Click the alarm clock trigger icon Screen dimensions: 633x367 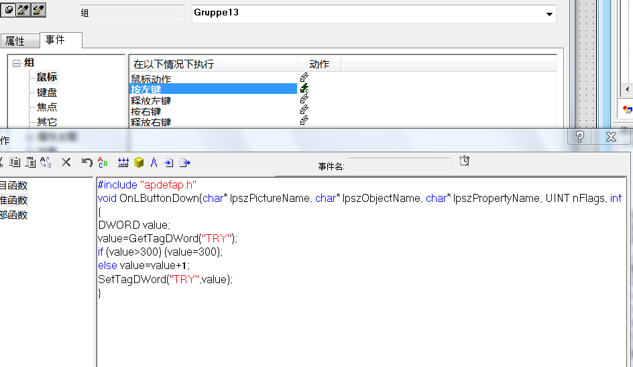click(x=465, y=160)
